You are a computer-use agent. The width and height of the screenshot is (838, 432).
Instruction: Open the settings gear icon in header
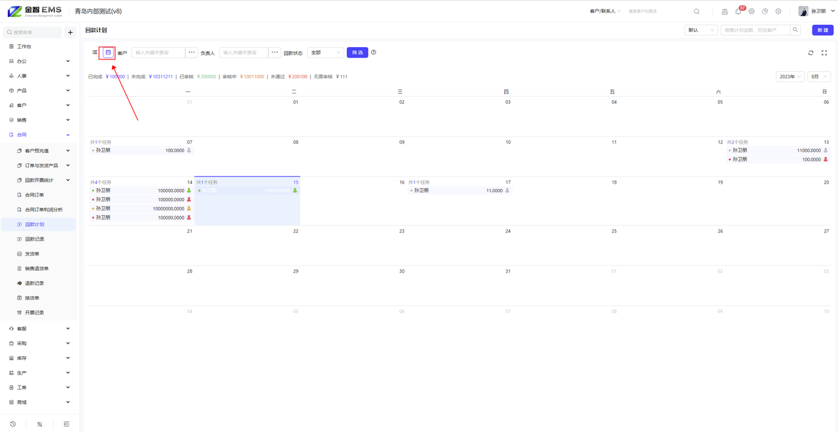(752, 11)
